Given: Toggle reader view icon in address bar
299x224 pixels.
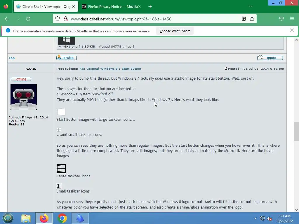Looking at the screenshot, I should 244,19.
